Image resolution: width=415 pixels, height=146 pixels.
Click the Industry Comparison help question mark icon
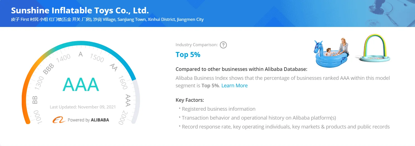[x=223, y=45]
